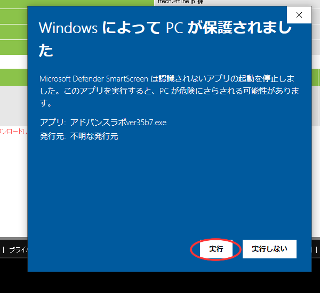Click the Microsoft Defender SmartScreen warning message
Viewport: 320px width, 293px height.
[x=169, y=91]
